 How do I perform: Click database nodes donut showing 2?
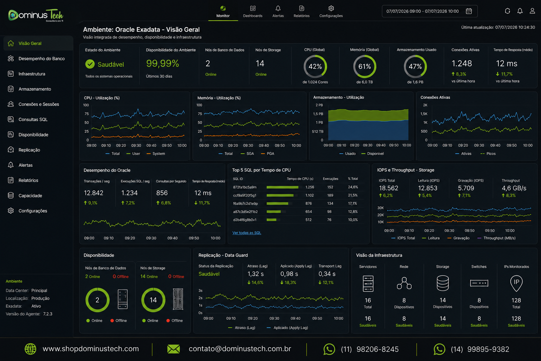(97, 300)
